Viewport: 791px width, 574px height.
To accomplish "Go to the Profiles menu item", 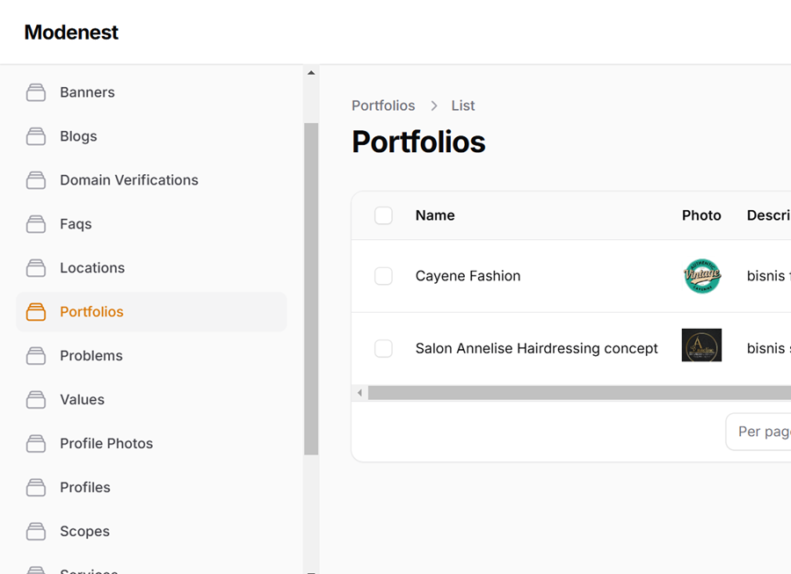I will (x=85, y=488).
